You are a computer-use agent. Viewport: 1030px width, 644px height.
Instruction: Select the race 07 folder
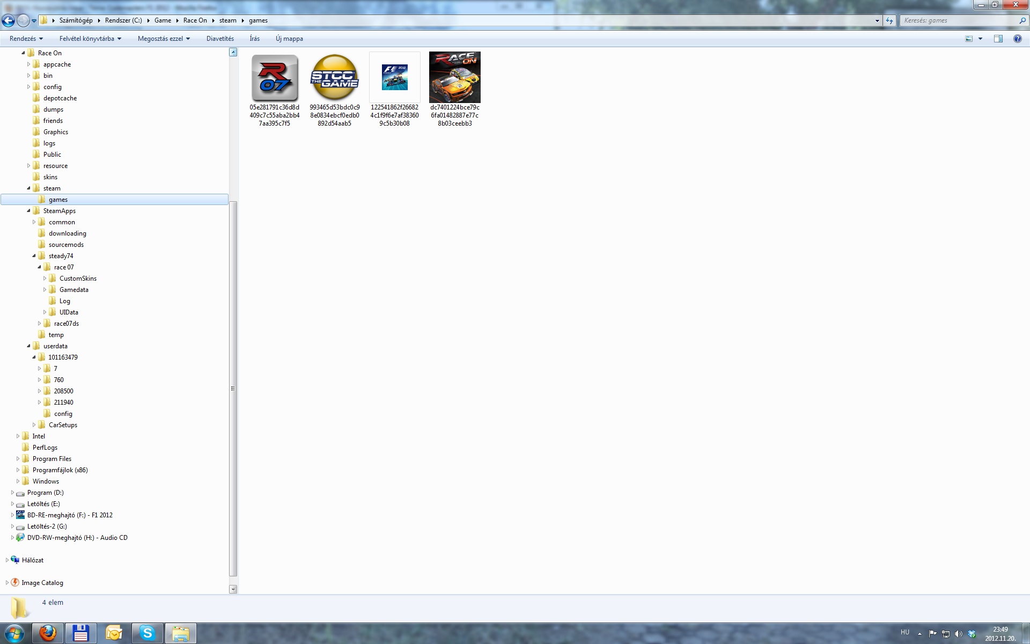pyautogui.click(x=63, y=267)
